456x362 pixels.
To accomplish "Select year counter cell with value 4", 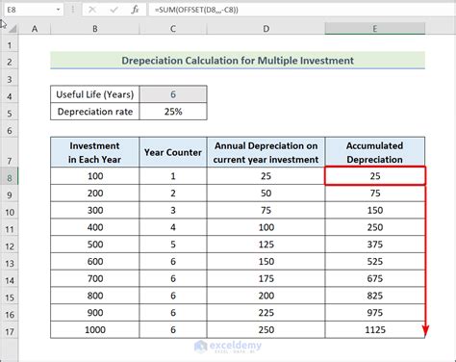I will click(x=173, y=227).
